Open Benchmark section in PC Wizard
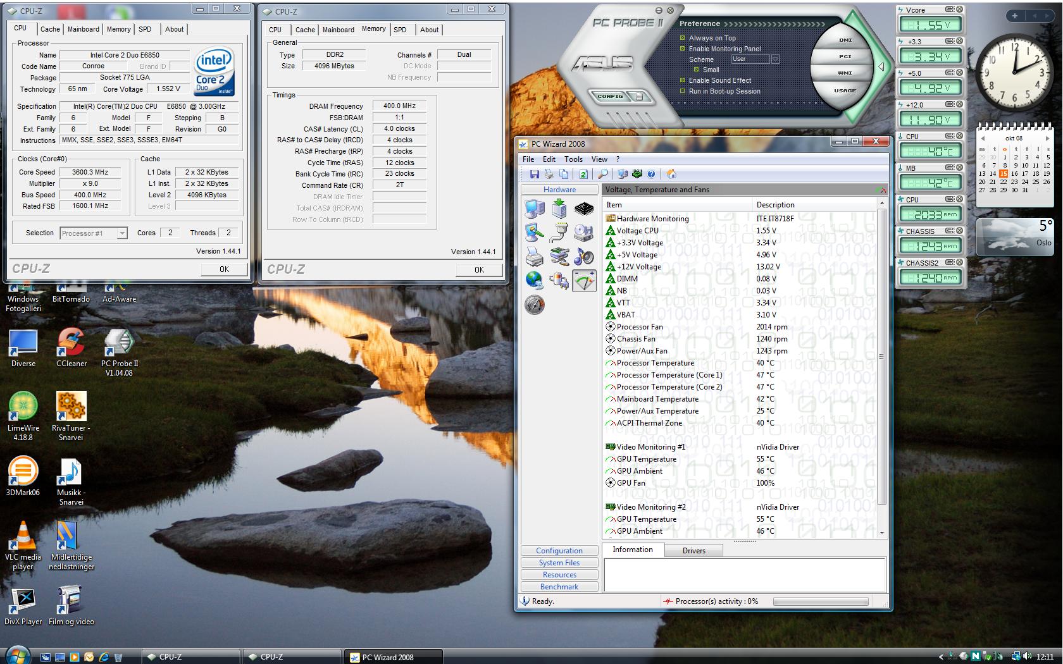Image resolution: width=1063 pixels, height=664 pixels. [559, 587]
